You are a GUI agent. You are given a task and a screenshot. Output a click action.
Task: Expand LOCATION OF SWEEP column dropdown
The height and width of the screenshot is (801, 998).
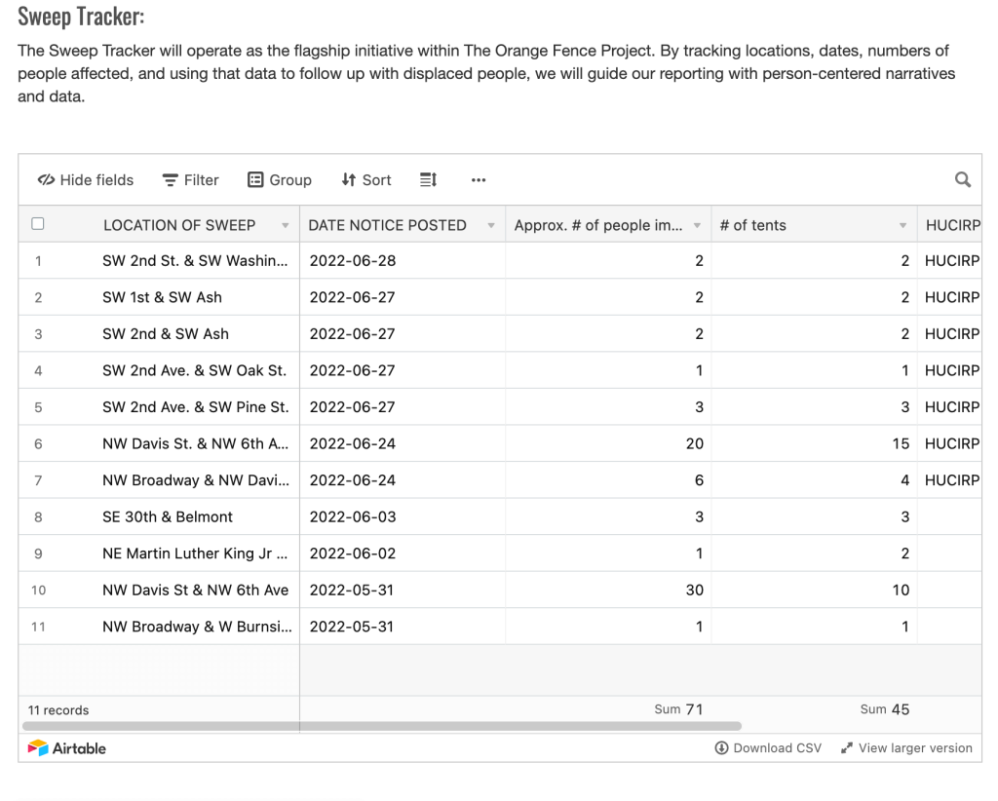click(286, 225)
